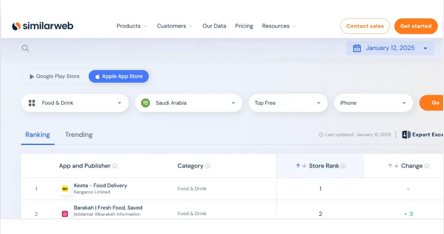Screen dimensions: 444x234
Task: Switch to Google Play Store
Action: click(55, 76)
